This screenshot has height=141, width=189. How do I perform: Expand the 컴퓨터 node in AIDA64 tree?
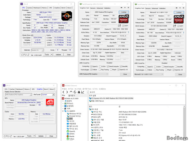click(63, 101)
